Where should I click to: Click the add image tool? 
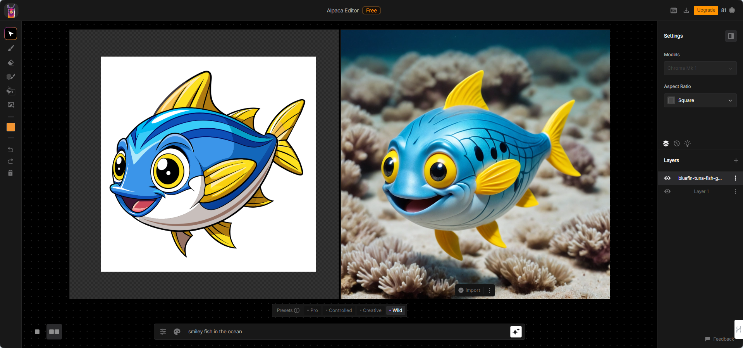[x=11, y=105]
